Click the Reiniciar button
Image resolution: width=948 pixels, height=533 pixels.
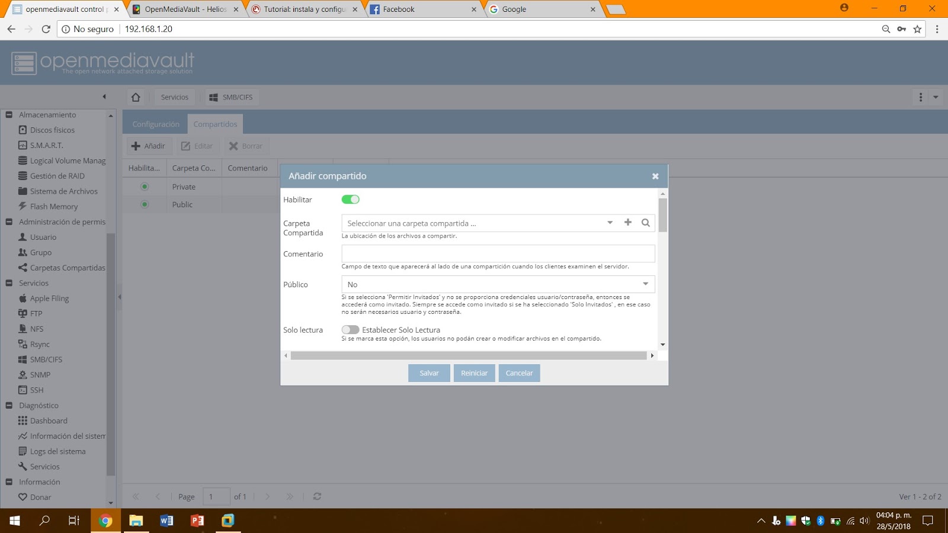[474, 373]
